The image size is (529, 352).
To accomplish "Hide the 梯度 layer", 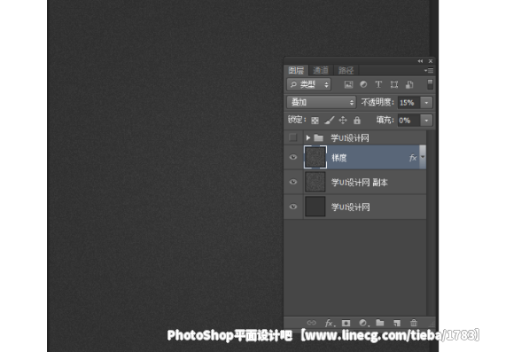I will [293, 157].
